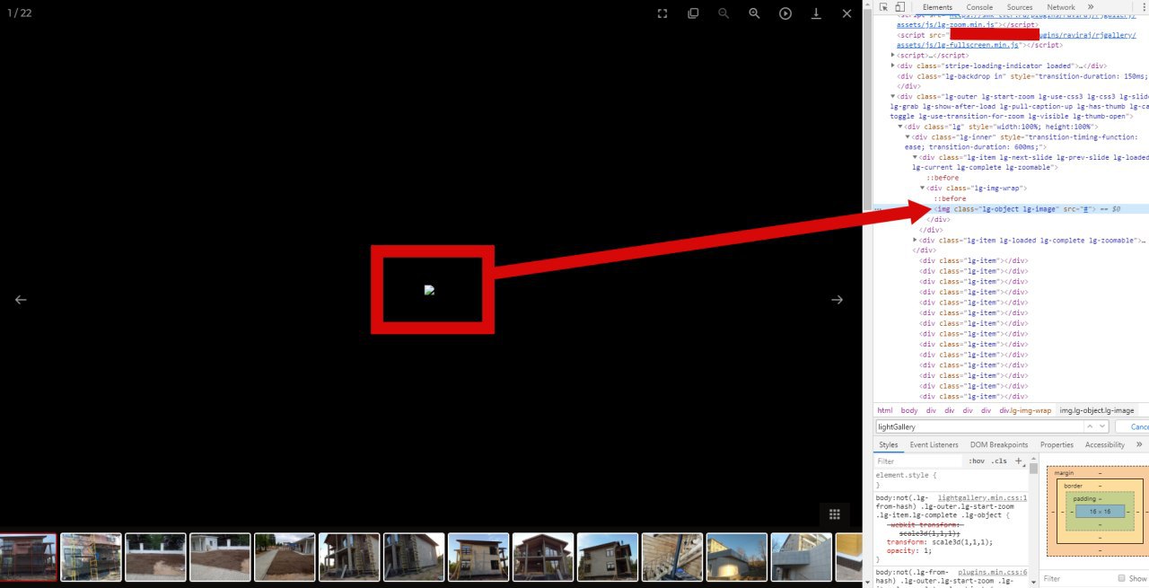Image resolution: width=1149 pixels, height=588 pixels.
Task: Select the img.lg-object.lg-image breadcrumb
Action: point(1097,410)
